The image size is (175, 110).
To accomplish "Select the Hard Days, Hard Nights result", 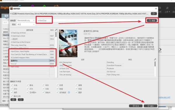I will [32, 51].
